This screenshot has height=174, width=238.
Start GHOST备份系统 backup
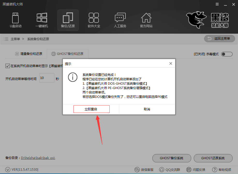(x=172, y=158)
